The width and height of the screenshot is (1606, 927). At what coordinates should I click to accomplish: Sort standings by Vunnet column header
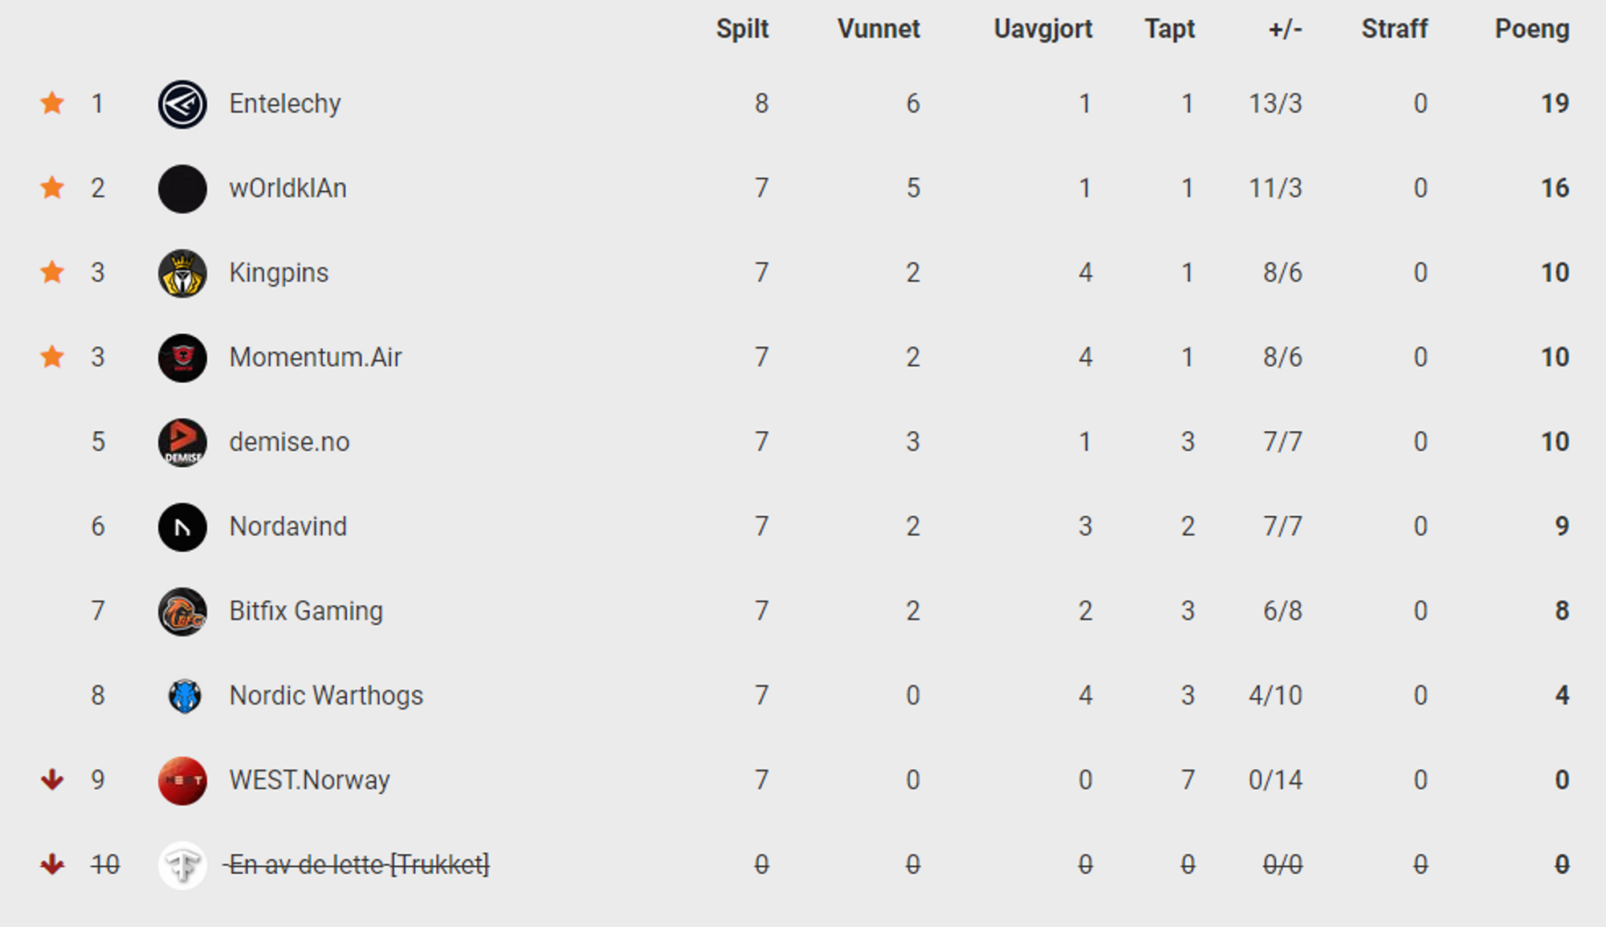click(878, 29)
